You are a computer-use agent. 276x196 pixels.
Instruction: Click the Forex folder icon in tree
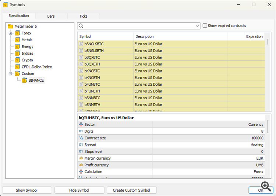(x=17, y=33)
